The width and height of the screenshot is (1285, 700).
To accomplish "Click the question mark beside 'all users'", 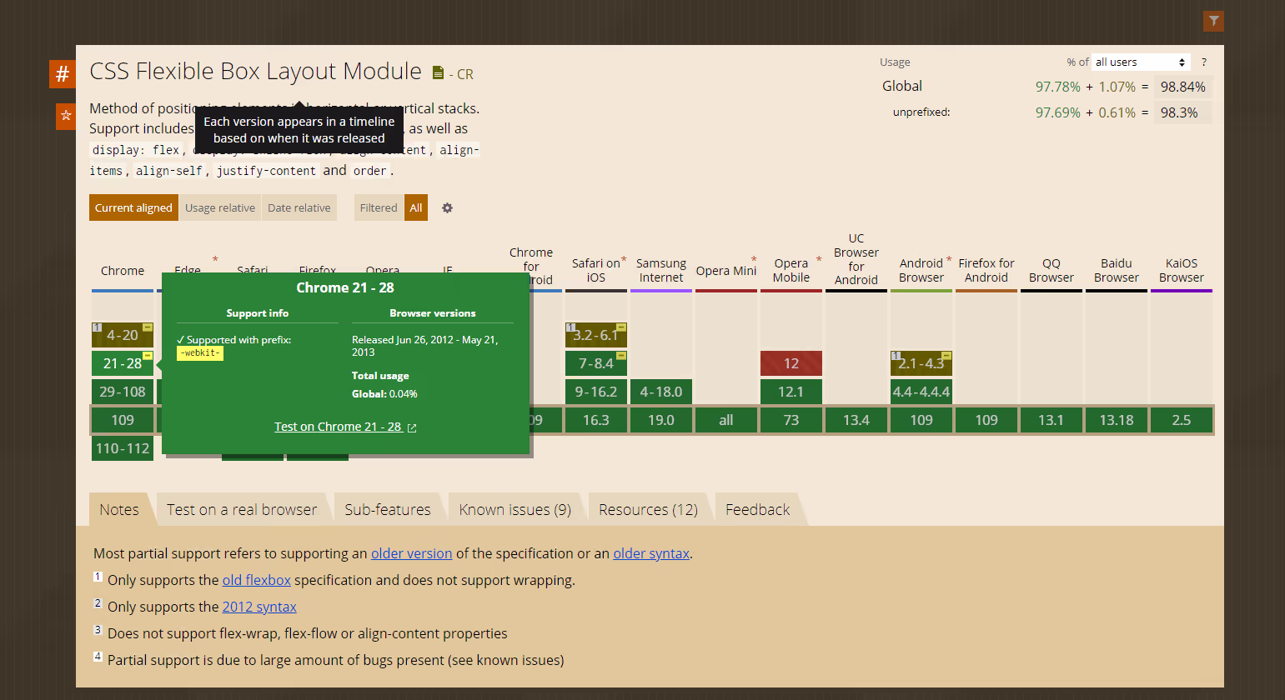I will point(1204,62).
